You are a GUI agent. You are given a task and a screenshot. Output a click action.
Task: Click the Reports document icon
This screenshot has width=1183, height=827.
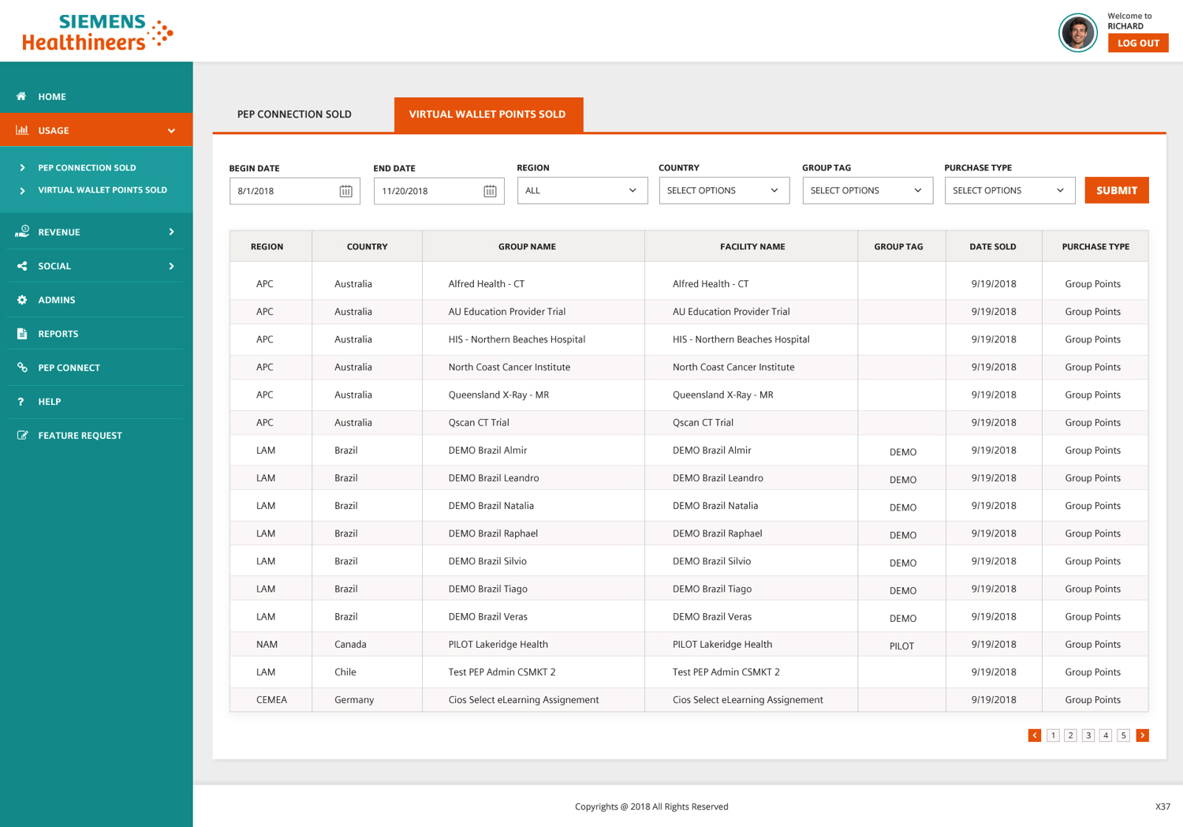point(21,334)
